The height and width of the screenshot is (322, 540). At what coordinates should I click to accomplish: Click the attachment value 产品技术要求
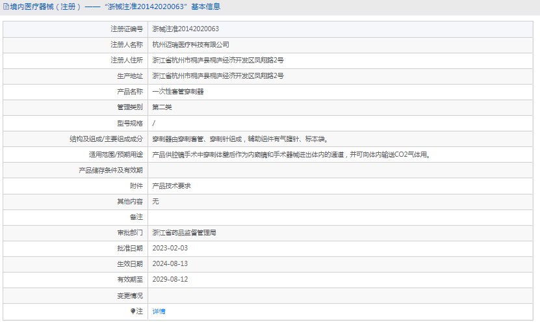pos(172,186)
